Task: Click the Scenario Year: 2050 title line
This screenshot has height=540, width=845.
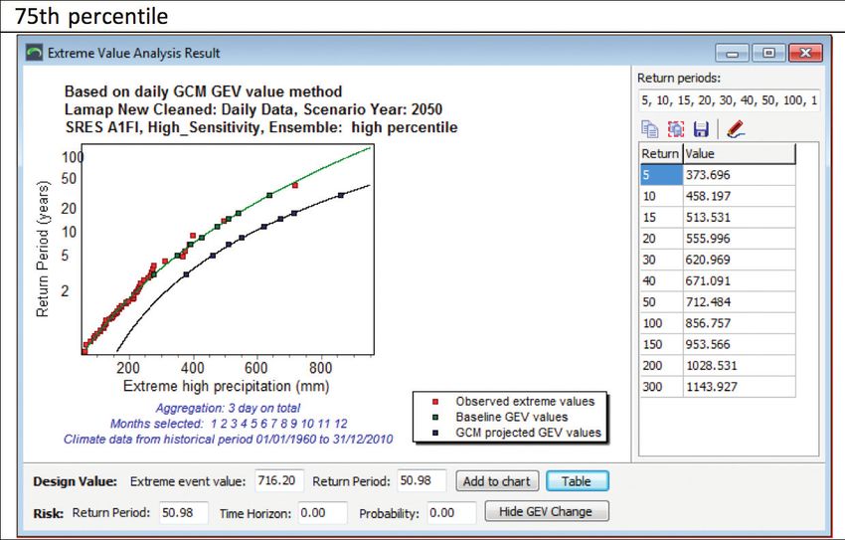Action: [253, 109]
